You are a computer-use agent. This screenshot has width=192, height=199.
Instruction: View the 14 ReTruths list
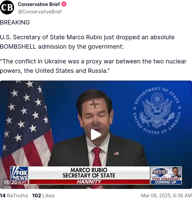(x=14, y=196)
